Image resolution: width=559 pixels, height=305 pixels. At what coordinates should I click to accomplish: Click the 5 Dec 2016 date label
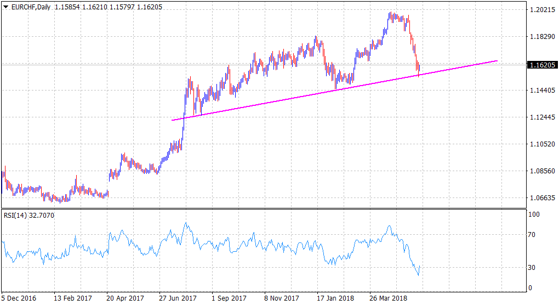19,298
